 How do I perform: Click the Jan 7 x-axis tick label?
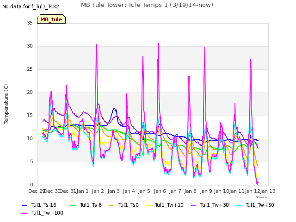(175, 191)
